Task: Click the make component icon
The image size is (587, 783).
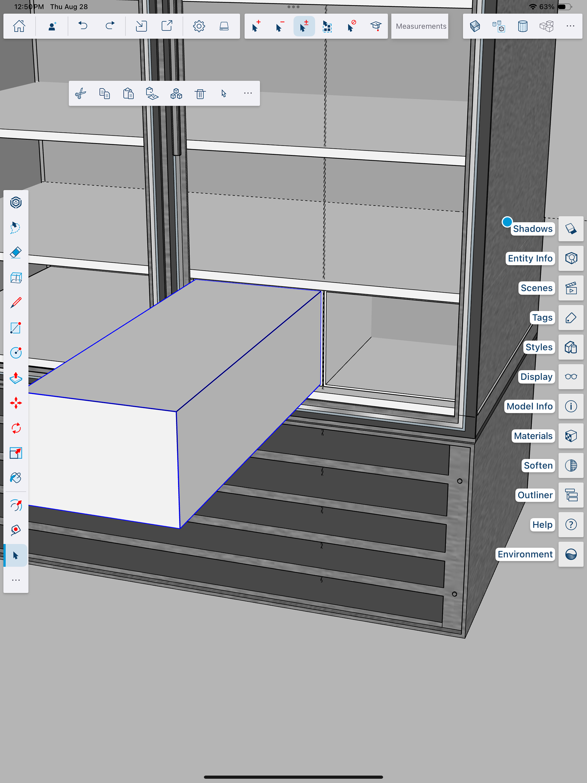Action: point(176,94)
